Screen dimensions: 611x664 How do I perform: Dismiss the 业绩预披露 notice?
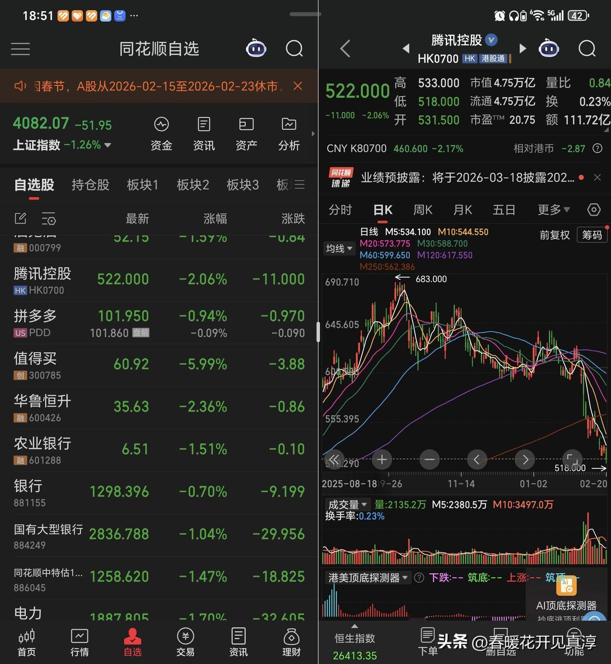pyautogui.click(x=597, y=178)
